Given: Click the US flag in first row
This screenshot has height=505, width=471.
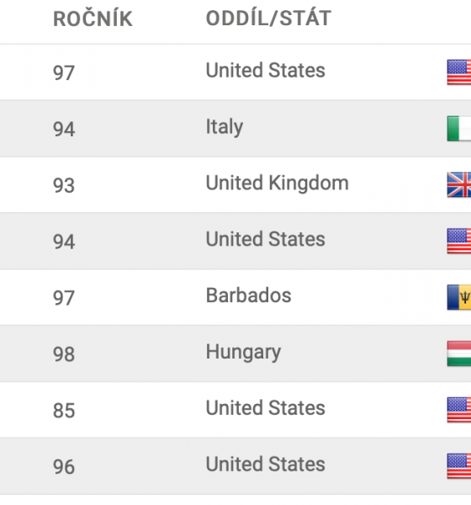Looking at the screenshot, I should point(459,72).
